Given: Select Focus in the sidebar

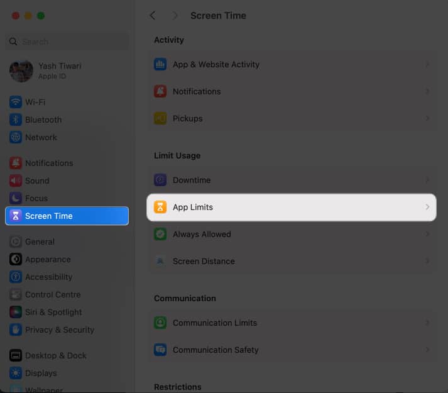Looking at the screenshot, I should click(x=67, y=198).
